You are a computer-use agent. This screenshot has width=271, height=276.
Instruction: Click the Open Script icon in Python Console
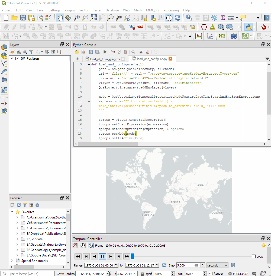point(77,52)
